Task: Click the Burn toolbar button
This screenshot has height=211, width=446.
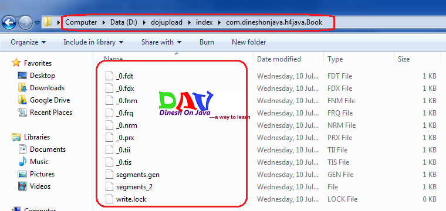Action: point(207,42)
